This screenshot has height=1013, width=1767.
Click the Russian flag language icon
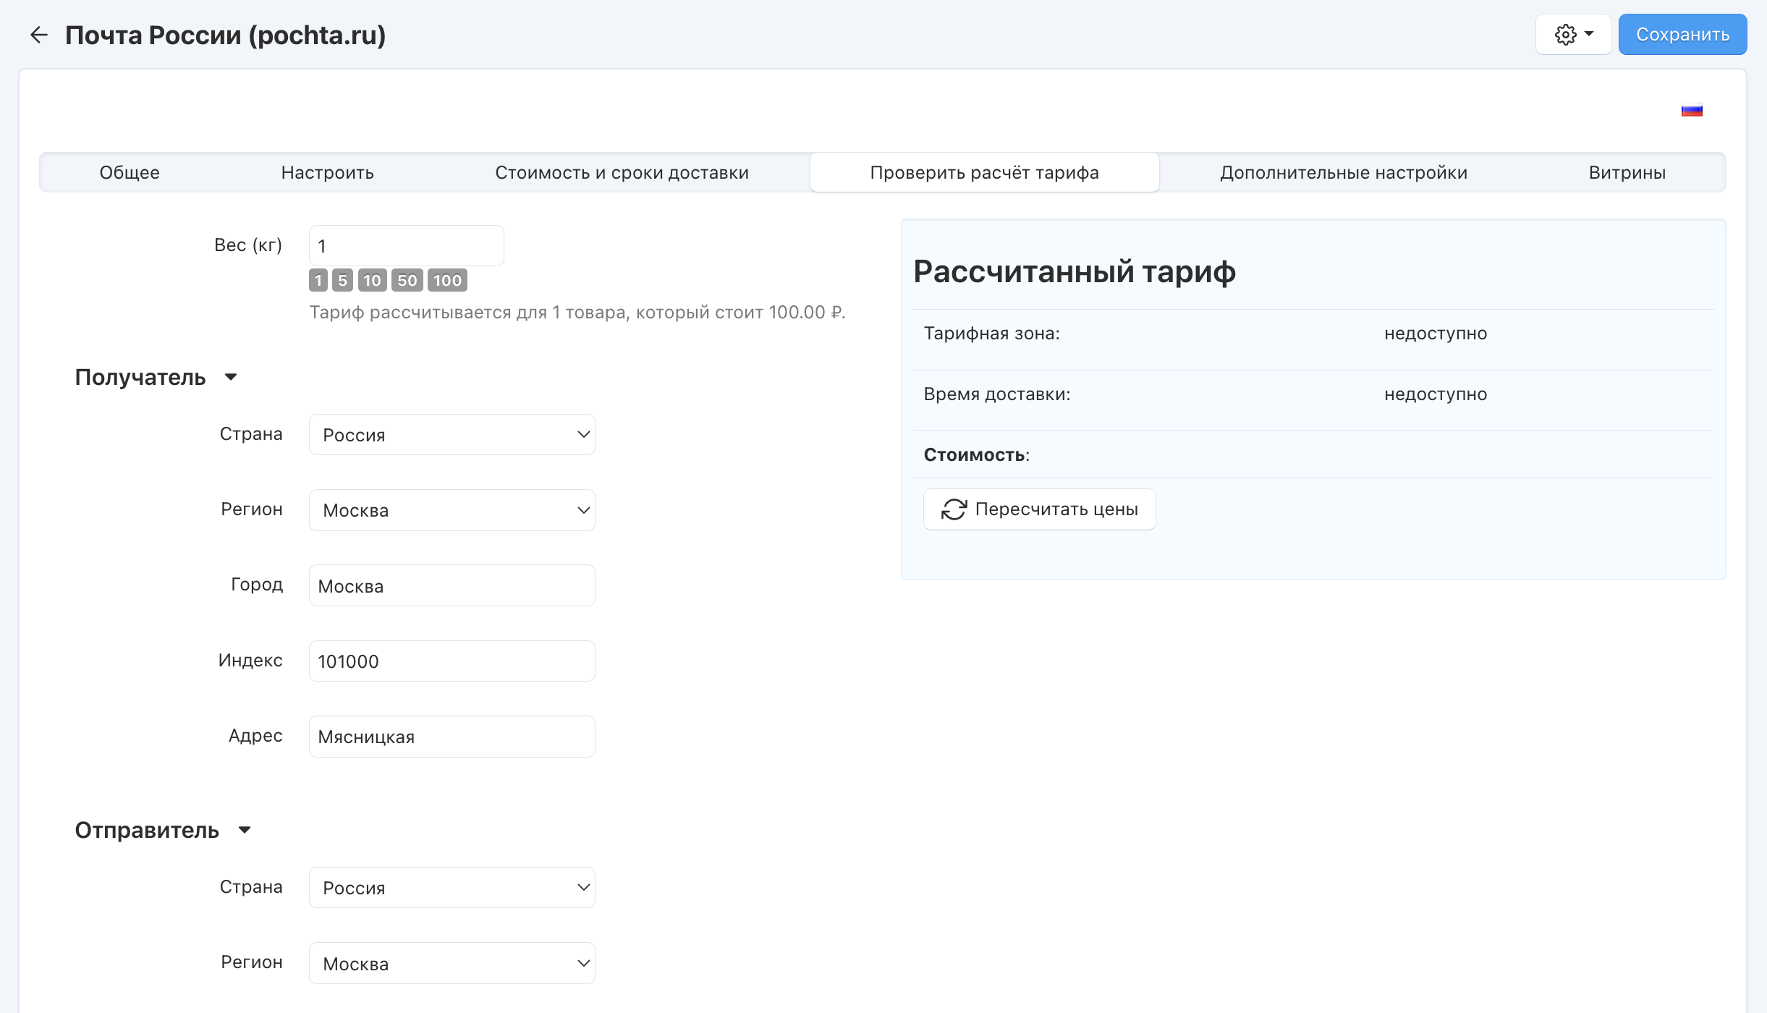1691,111
